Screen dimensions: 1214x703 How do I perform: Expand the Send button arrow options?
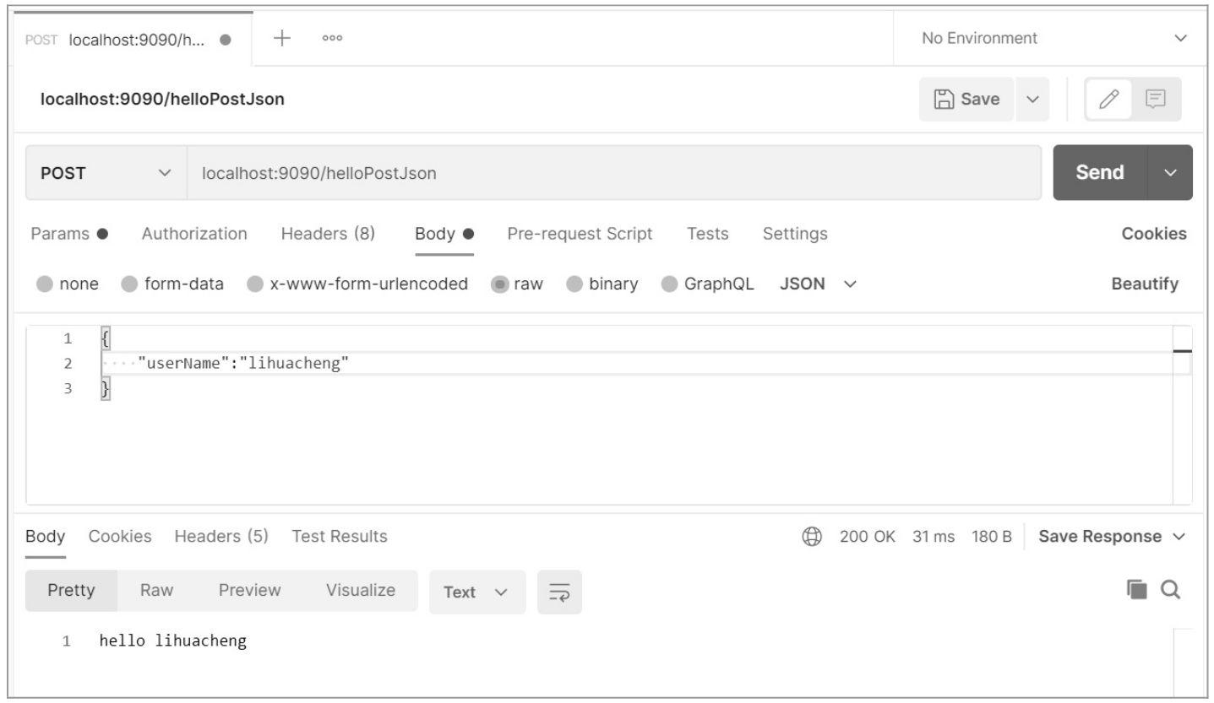(x=1170, y=173)
